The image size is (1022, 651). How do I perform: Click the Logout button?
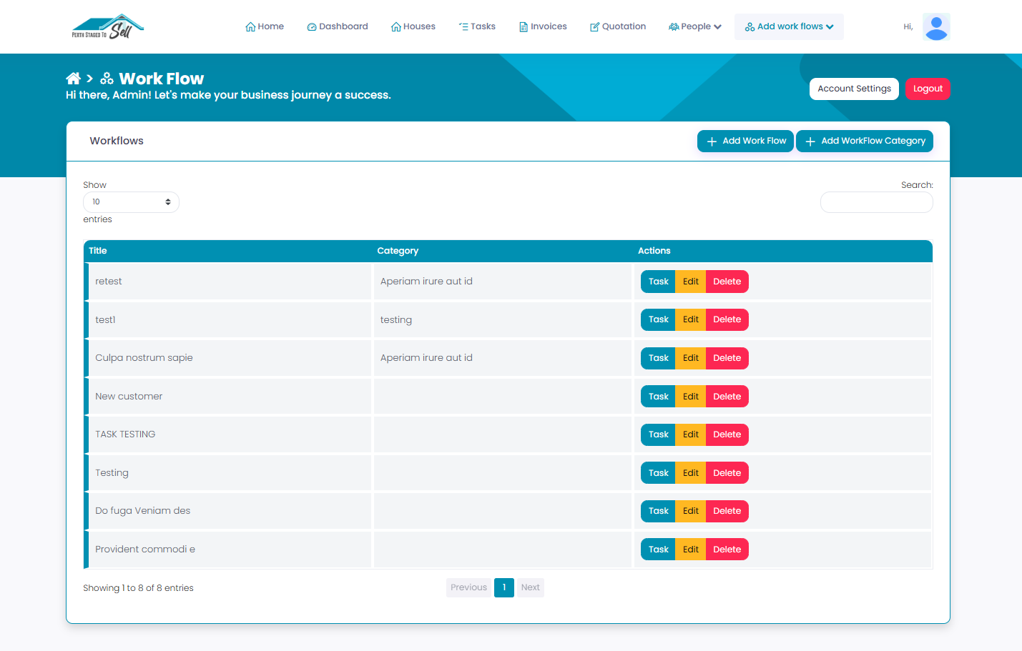(928, 89)
